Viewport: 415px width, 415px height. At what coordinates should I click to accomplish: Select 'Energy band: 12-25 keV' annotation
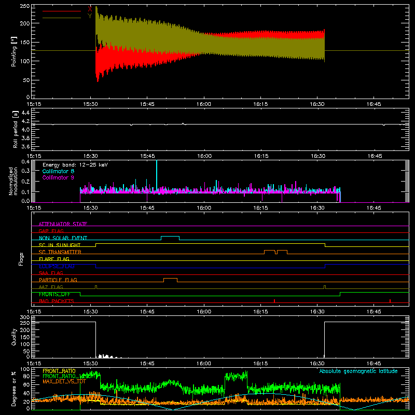tap(75, 165)
